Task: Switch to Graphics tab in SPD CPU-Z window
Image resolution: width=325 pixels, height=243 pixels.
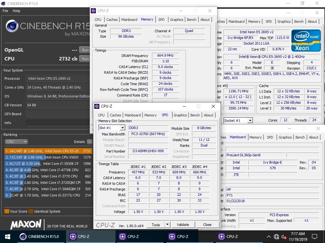Action: click(180, 115)
